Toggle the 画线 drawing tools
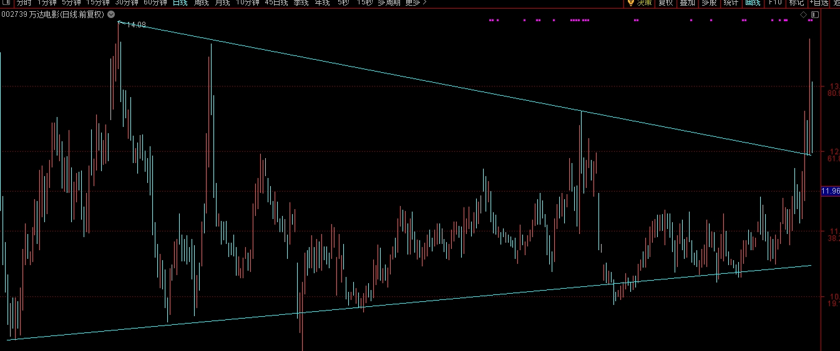840x351 pixels. coord(753,2)
